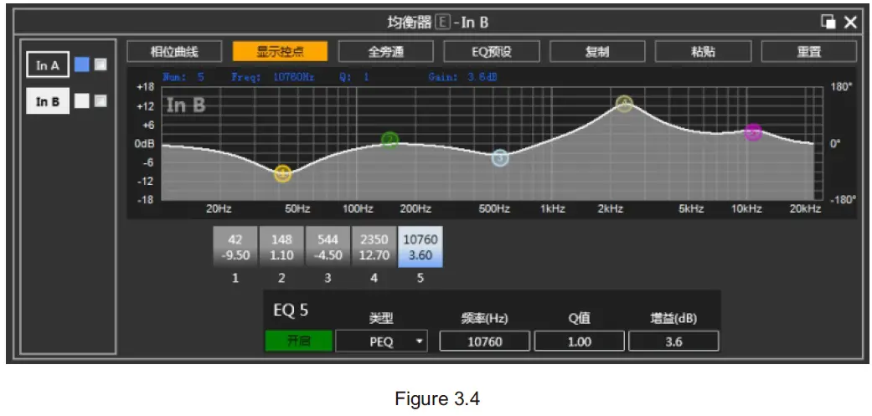Select EQ band 3 tile showing 544 Hz
872x416 pixels.
tap(328, 247)
